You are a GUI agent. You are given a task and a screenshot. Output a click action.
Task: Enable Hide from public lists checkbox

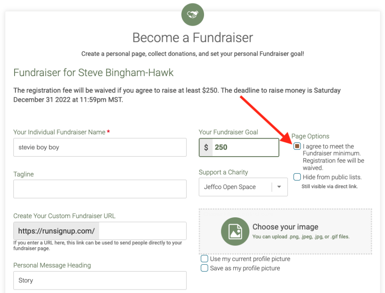297,177
